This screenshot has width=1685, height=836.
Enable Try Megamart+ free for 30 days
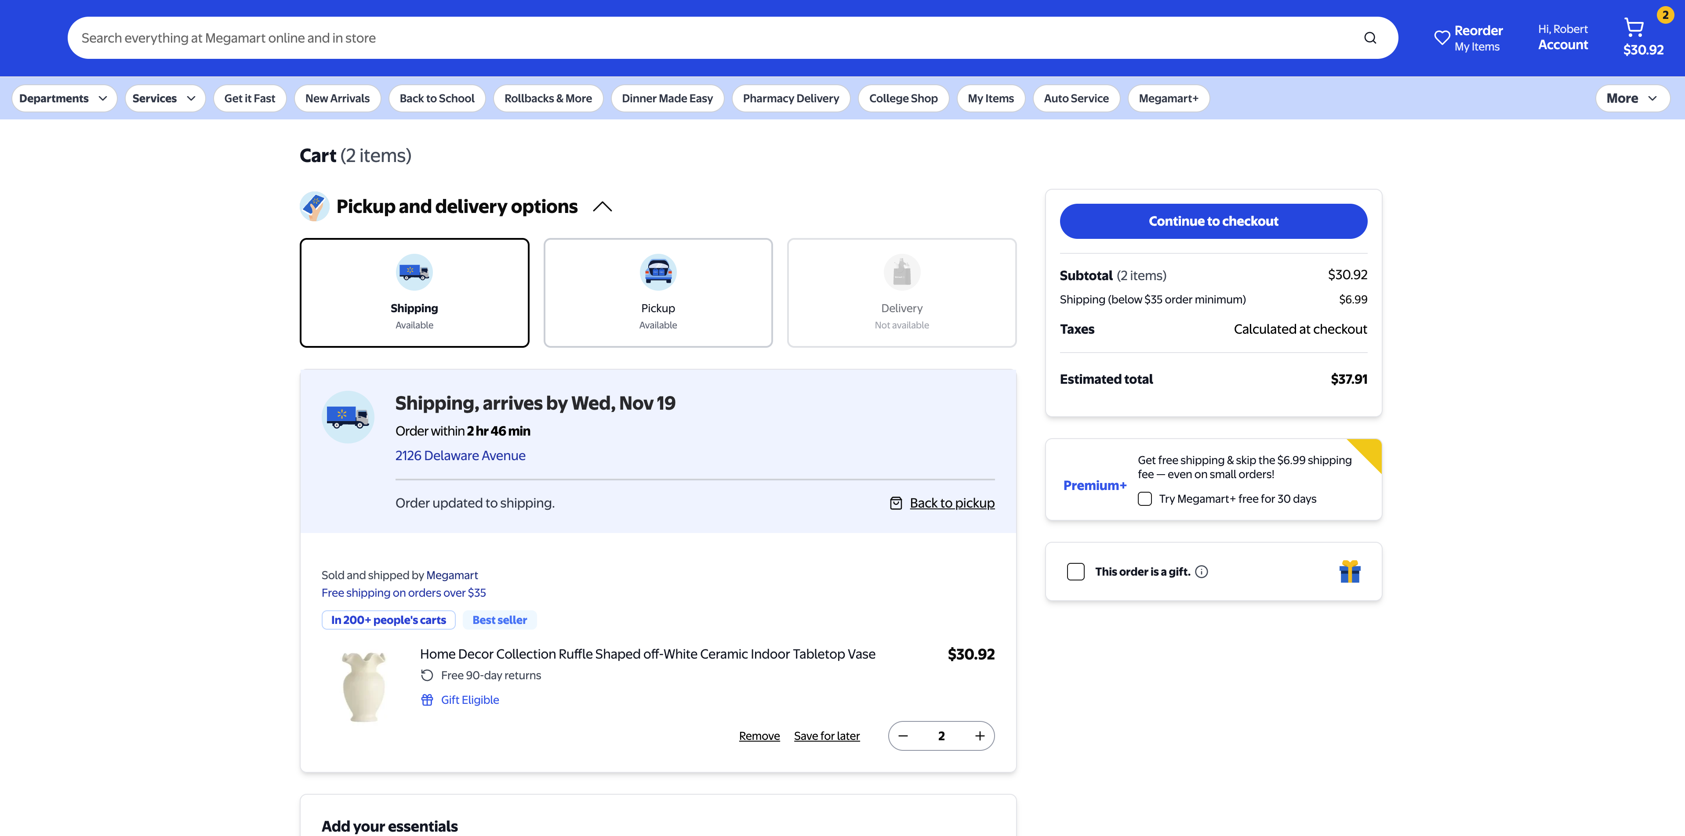point(1145,499)
